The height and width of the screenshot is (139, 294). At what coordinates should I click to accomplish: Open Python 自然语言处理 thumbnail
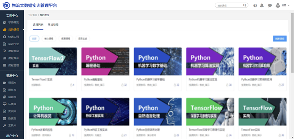[x=158, y=112]
